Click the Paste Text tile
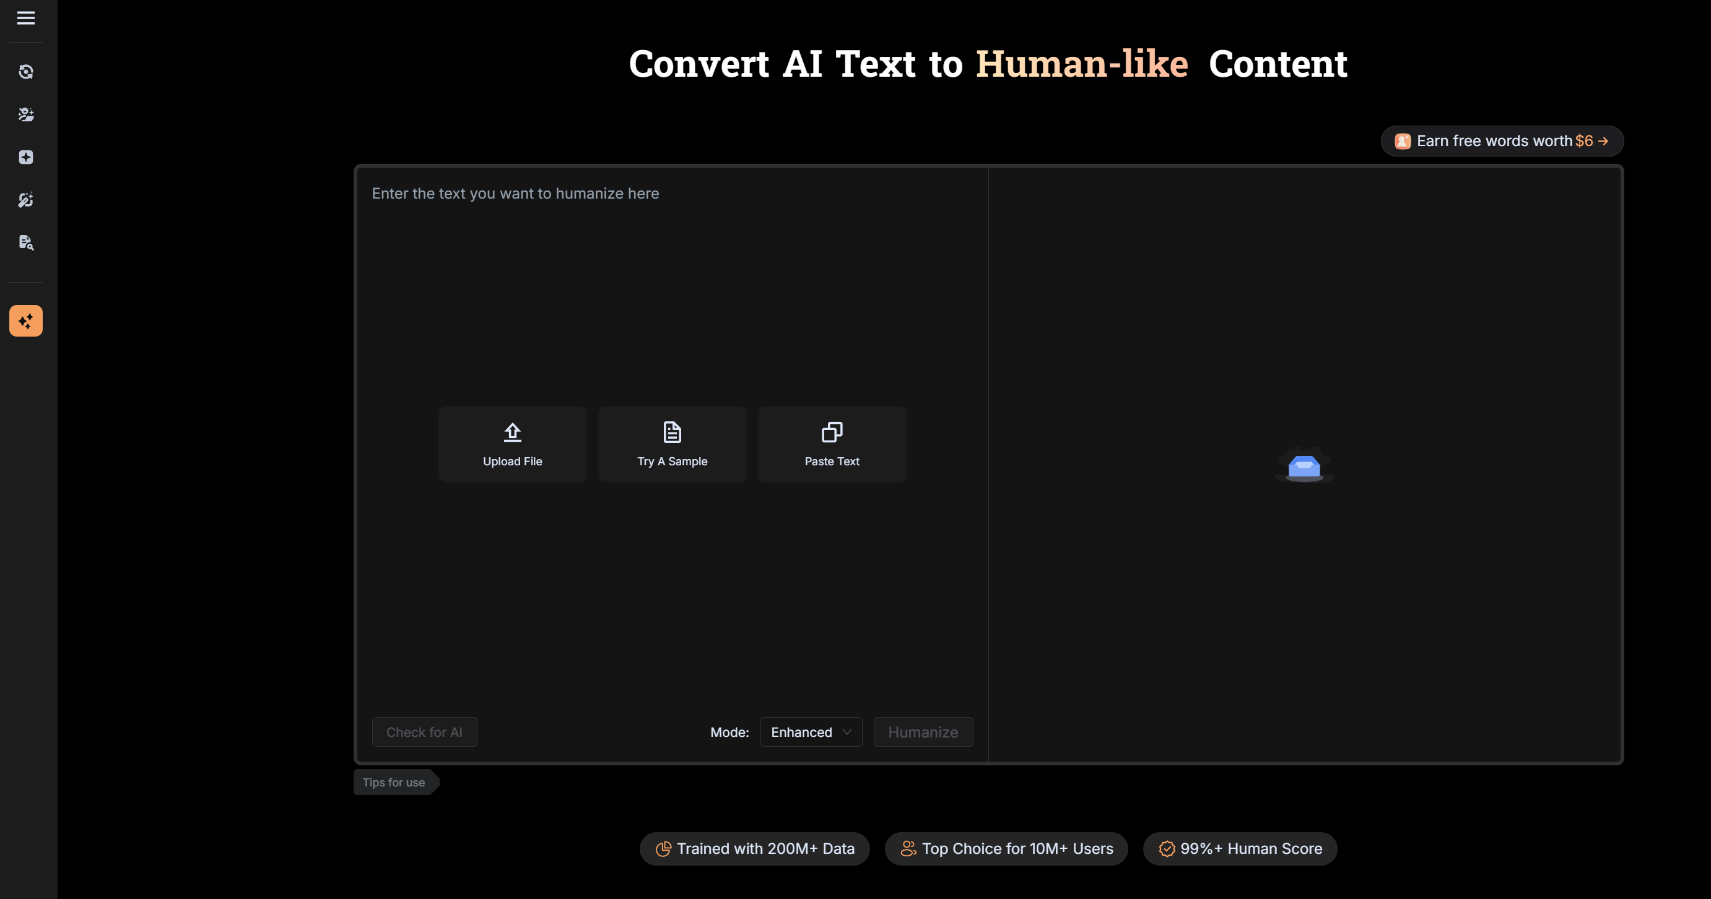1711x899 pixels. 832,444
